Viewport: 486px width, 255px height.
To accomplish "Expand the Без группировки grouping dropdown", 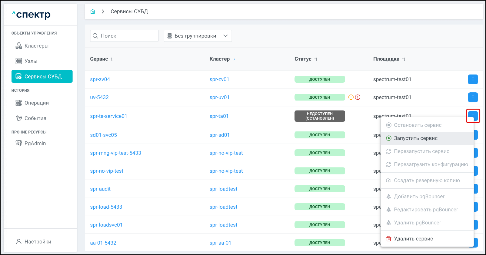I will click(x=198, y=36).
